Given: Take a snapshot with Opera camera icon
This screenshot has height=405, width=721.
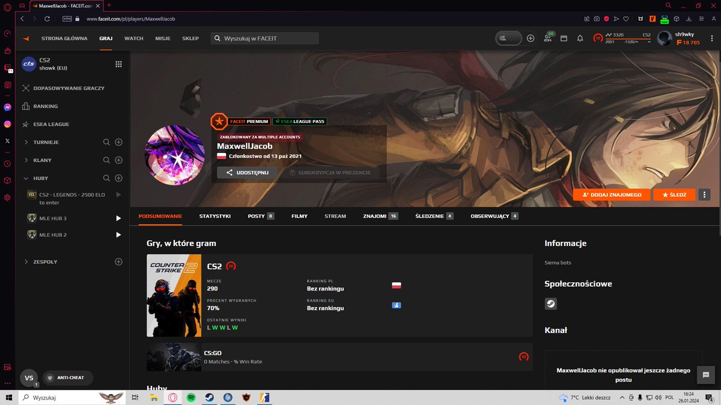Looking at the screenshot, I should tap(597, 19).
